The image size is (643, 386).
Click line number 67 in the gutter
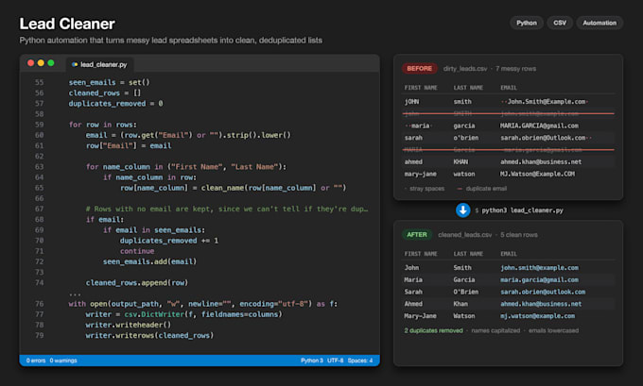tap(39, 209)
